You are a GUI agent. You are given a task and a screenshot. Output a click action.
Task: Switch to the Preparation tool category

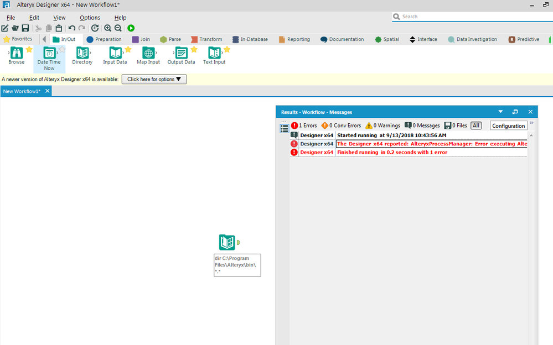[104, 39]
